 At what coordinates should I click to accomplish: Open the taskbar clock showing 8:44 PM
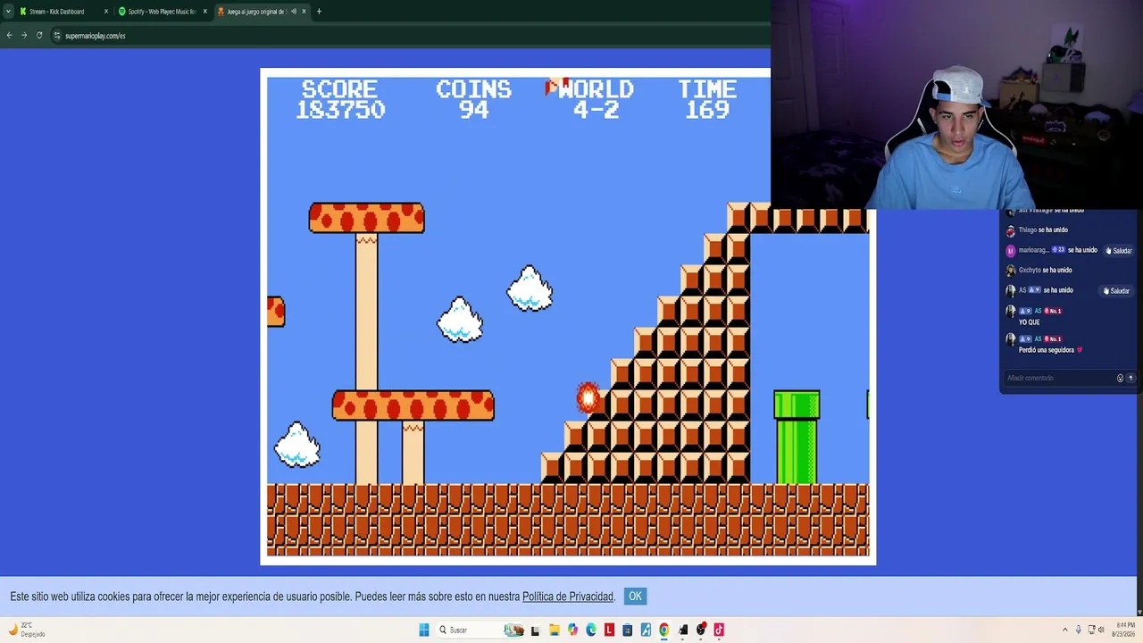[1124, 630]
